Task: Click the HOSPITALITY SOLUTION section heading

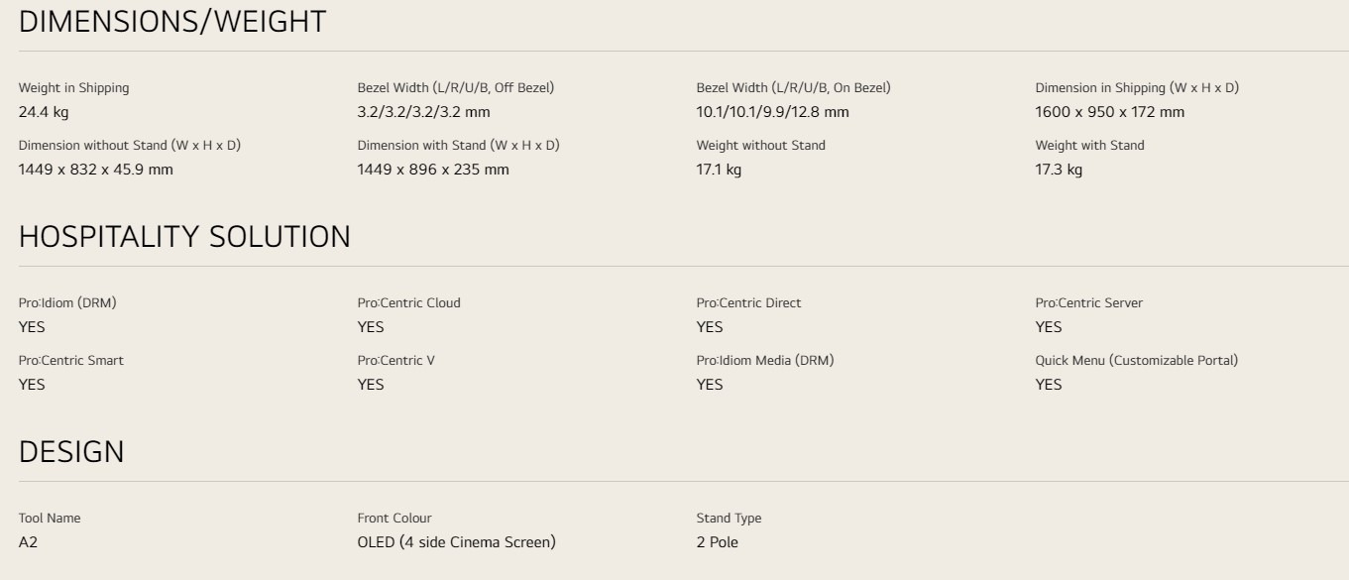Action: (x=184, y=237)
